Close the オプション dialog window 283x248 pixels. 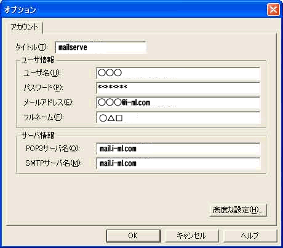coord(273,9)
